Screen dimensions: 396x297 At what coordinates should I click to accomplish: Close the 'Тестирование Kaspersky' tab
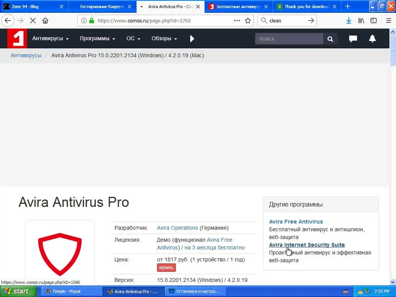(130, 7)
